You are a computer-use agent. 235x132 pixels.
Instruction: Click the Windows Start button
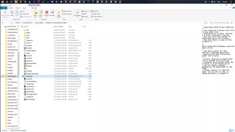pos(2,2)
